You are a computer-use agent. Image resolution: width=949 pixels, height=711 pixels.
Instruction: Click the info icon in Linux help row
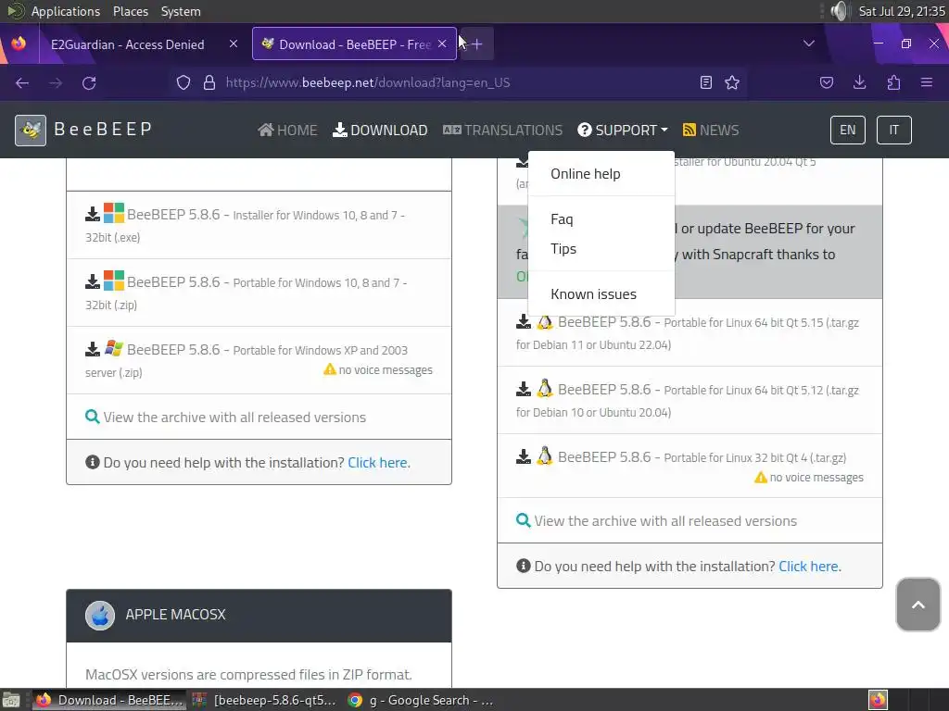pos(523,566)
